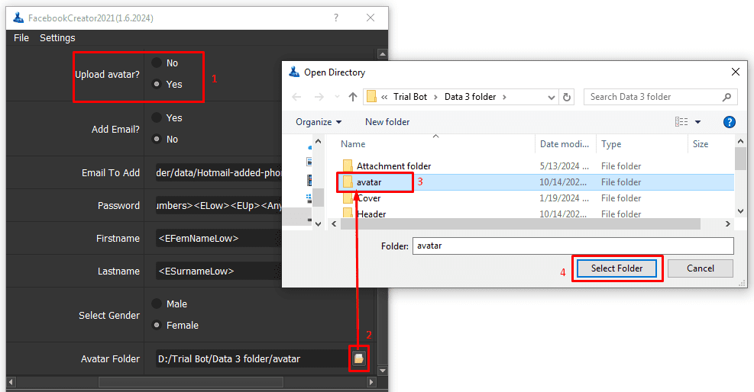The height and width of the screenshot is (392, 754).
Task: Go forward in Open Directory navigation
Action: [x=319, y=97]
